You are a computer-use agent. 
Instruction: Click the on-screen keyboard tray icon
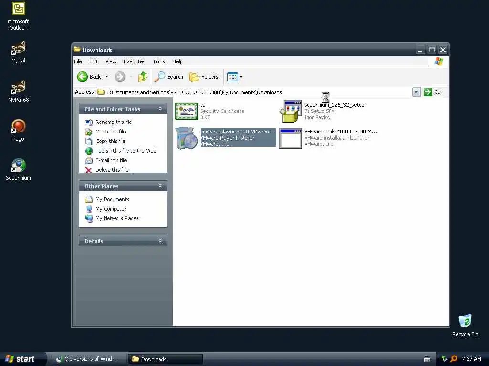(x=427, y=359)
